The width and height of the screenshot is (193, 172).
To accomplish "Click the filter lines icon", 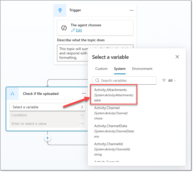I will click(x=165, y=81).
